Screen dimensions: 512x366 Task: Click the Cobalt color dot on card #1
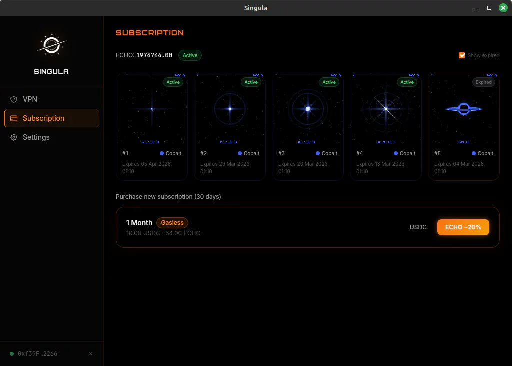pyautogui.click(x=162, y=153)
